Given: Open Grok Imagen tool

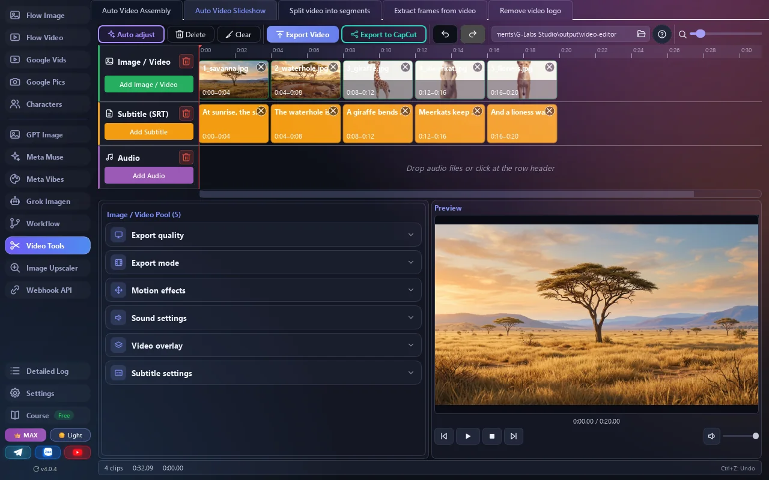Looking at the screenshot, I should click(x=47, y=201).
